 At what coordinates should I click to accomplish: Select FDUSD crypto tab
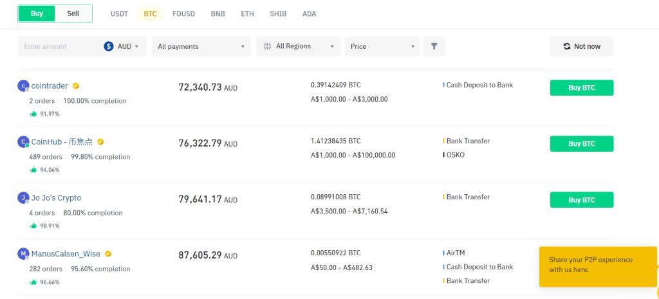coord(183,14)
